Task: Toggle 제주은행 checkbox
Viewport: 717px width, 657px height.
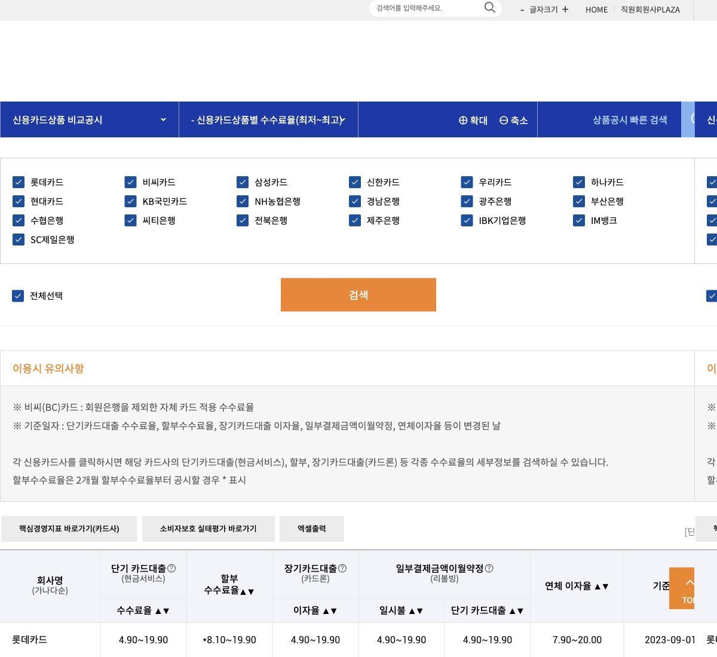Action: pyautogui.click(x=355, y=220)
